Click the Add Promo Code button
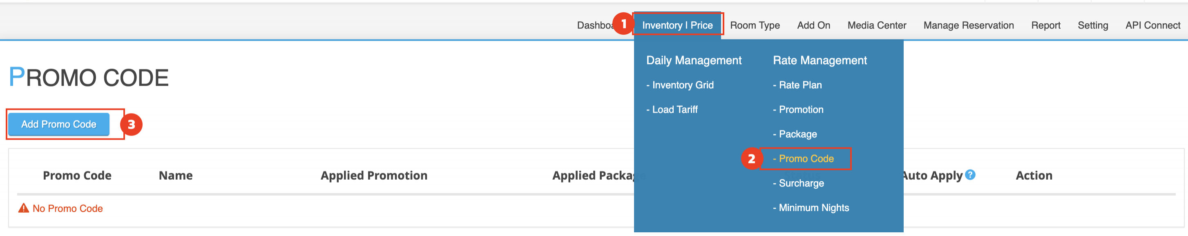Viewport: 1188px width, 236px height. [x=58, y=124]
